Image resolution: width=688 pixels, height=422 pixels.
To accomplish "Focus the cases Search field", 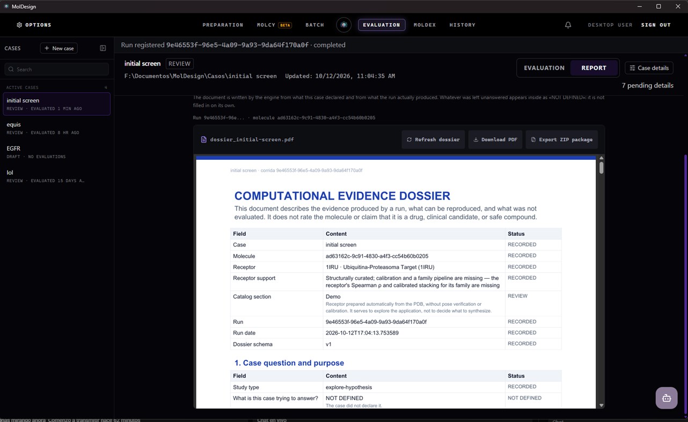I will click(56, 69).
